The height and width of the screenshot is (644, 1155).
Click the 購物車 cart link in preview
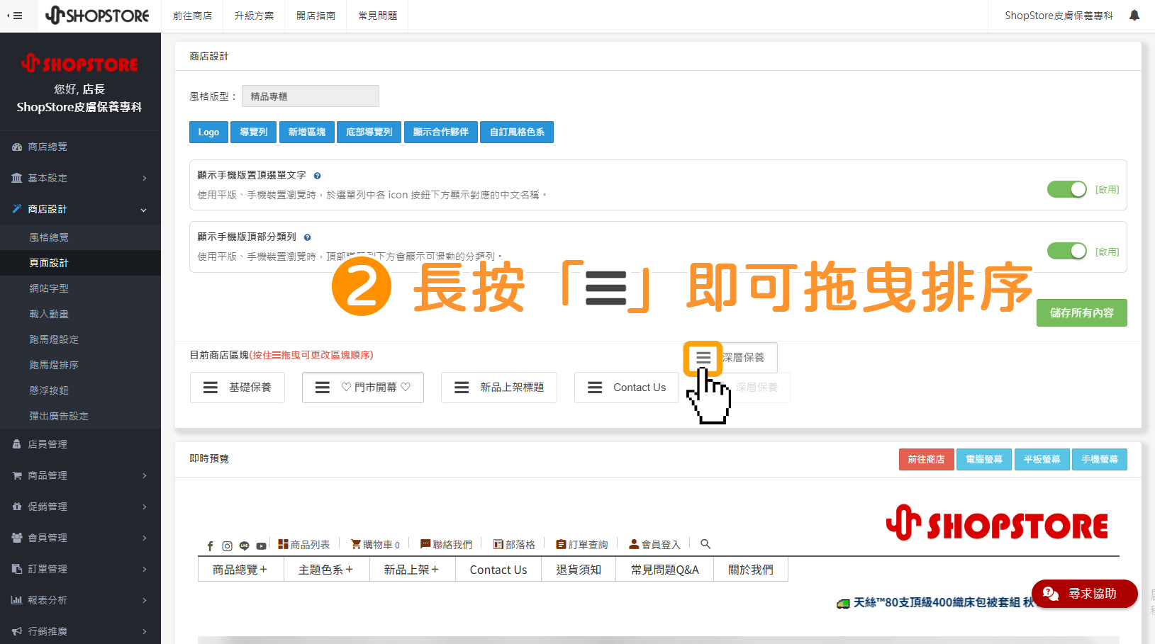pos(376,544)
